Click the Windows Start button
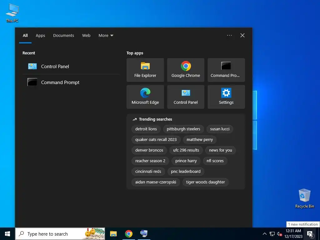The width and height of the screenshot is (320, 240). 7,234
